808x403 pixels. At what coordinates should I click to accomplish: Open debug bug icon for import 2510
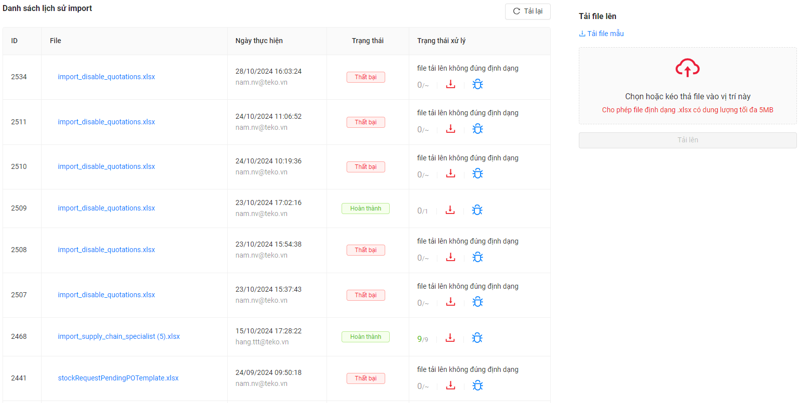tap(477, 173)
